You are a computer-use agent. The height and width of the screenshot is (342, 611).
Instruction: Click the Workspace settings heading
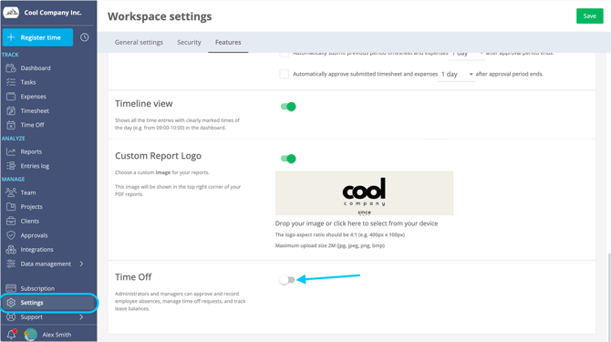tap(160, 16)
